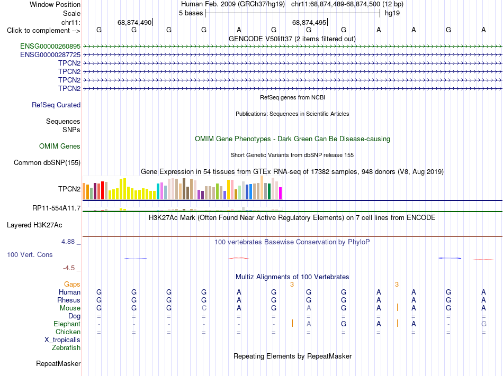Viewport: 503px width, 376px height.
Task: Click the -4.5 conservation scale value
Action: pyautogui.click(x=69, y=268)
